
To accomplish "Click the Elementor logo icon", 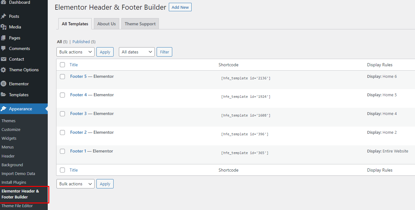I will (3, 84).
